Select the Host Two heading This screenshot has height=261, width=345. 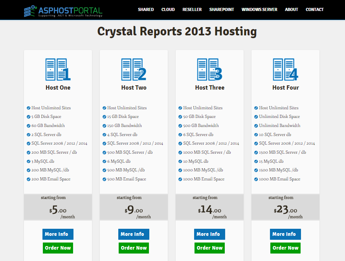click(x=134, y=88)
